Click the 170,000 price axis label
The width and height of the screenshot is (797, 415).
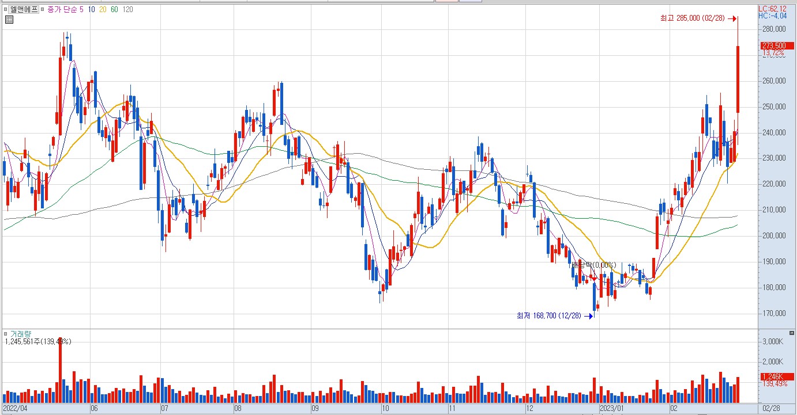point(773,313)
